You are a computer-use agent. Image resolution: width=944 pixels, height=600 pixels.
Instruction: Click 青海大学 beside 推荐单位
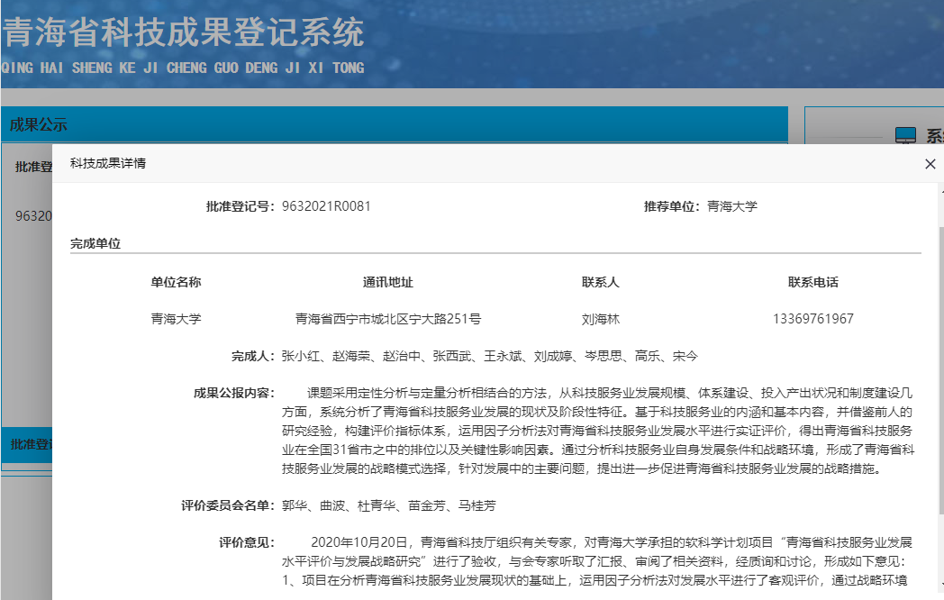732,206
